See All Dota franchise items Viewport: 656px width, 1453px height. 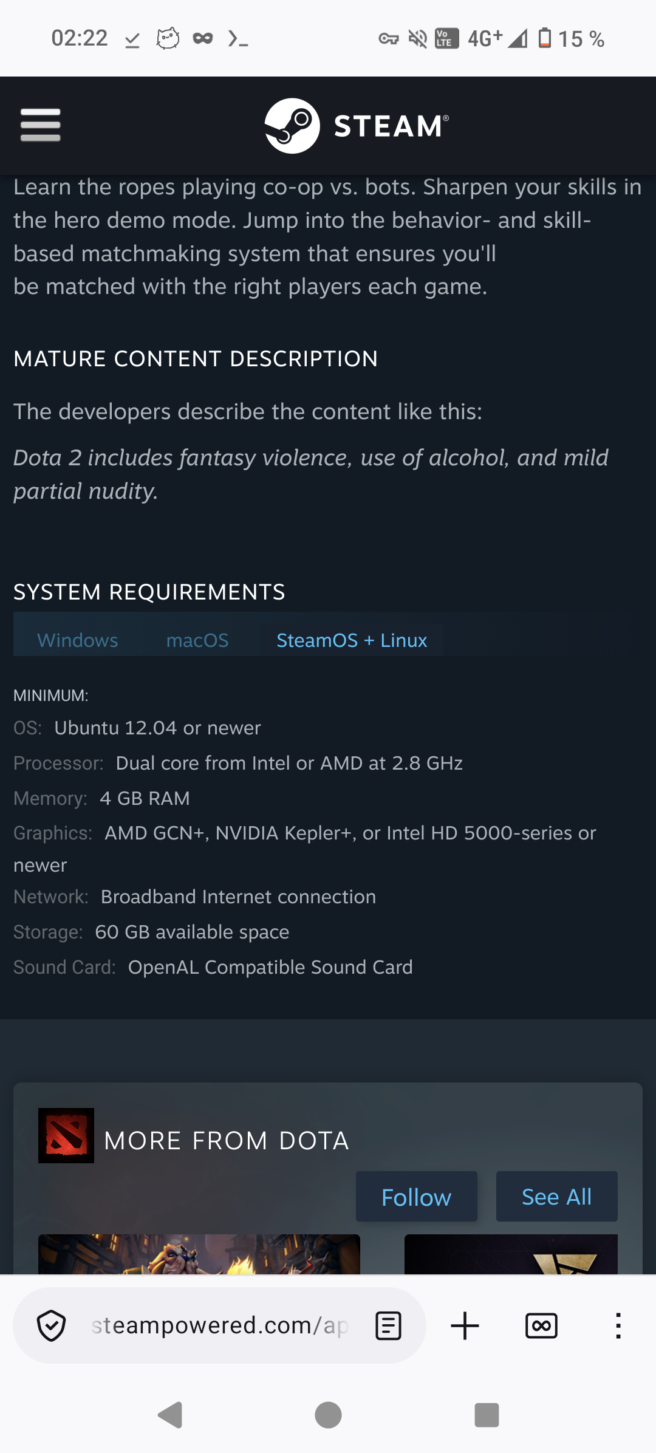point(557,1197)
